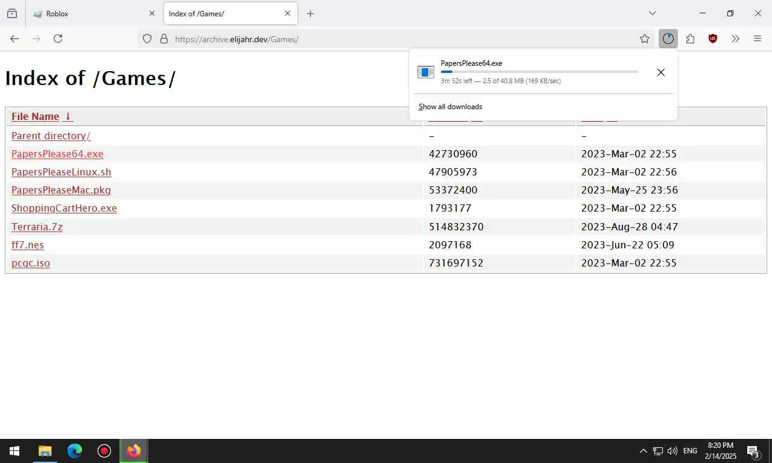Click file size 731697152
This screenshot has width=772, height=463.
coord(456,263)
